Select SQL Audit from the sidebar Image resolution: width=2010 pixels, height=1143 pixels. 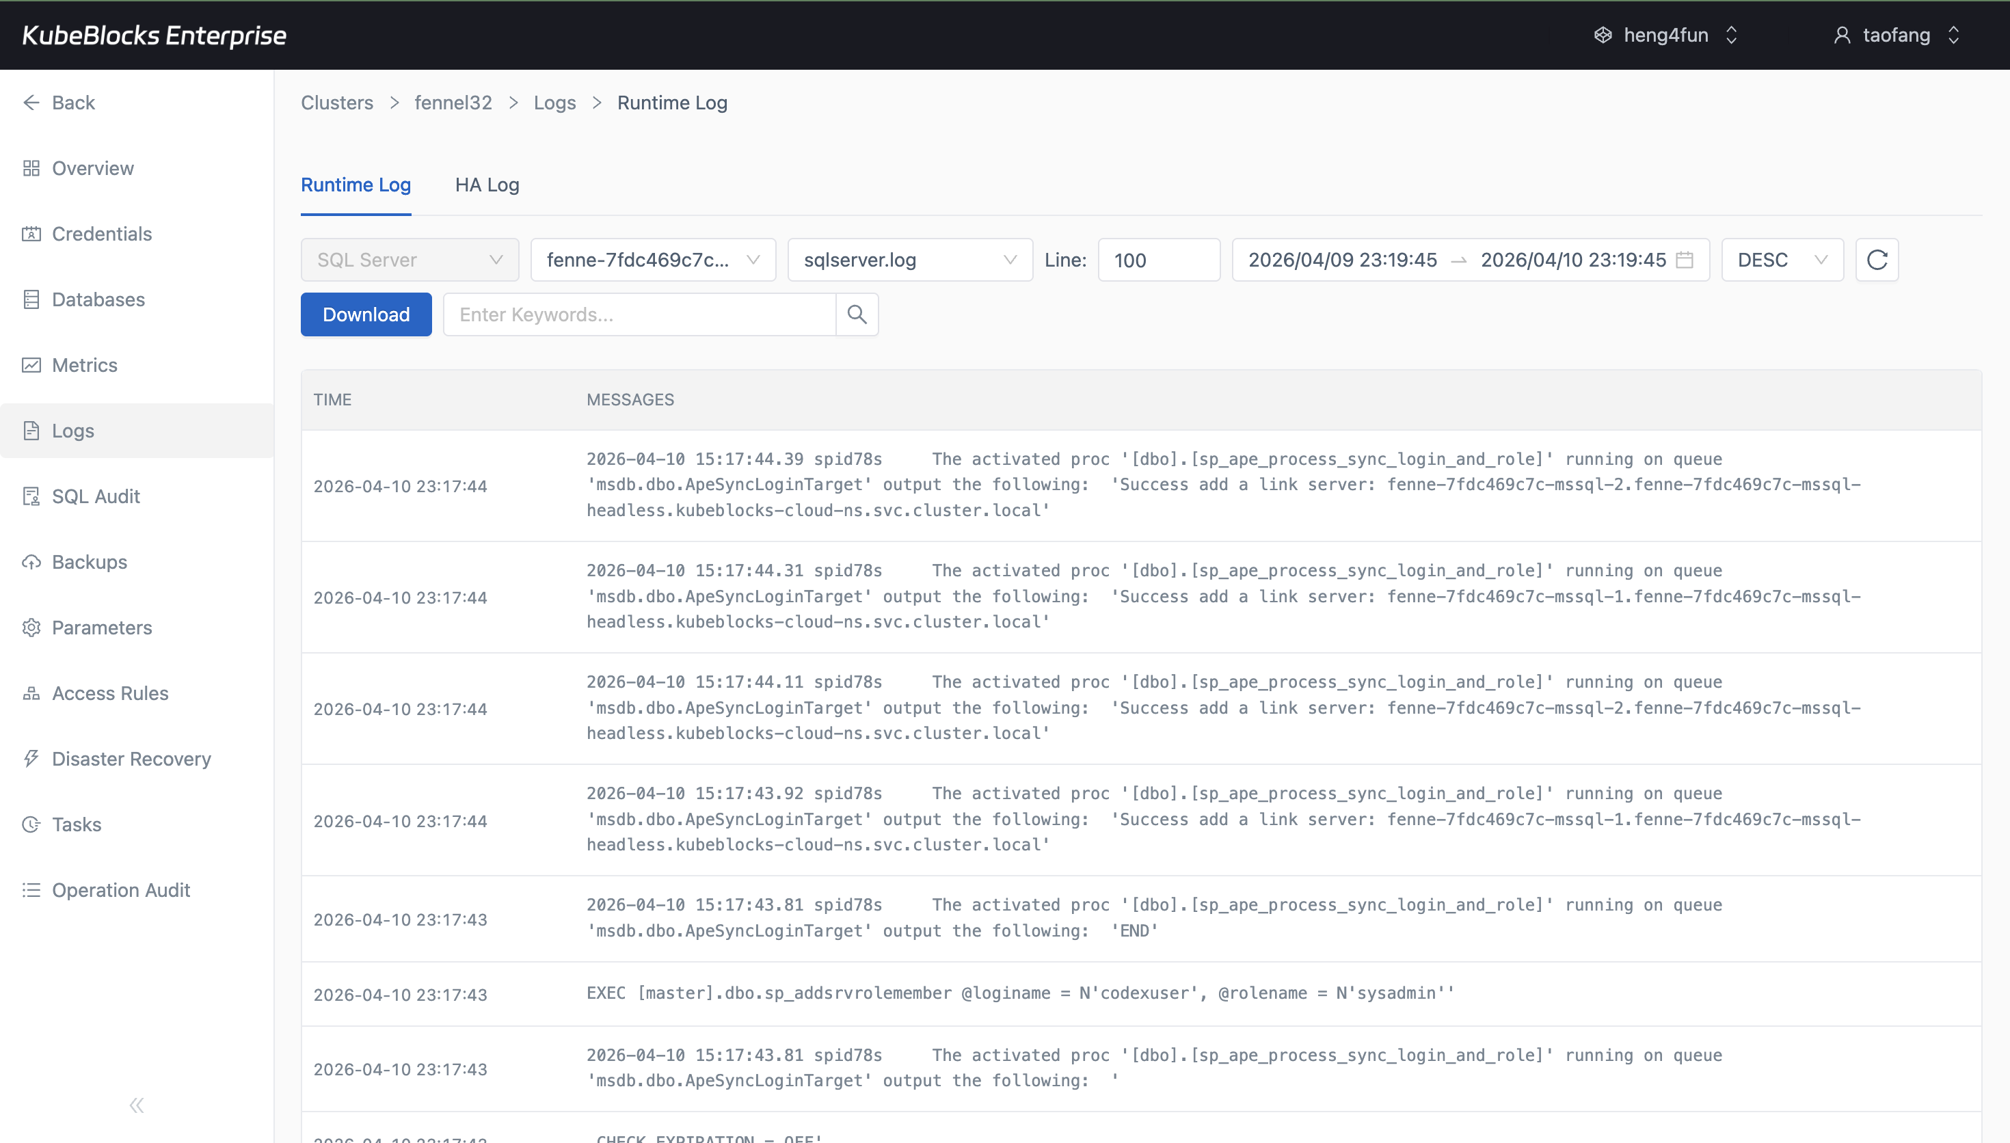[x=95, y=496]
